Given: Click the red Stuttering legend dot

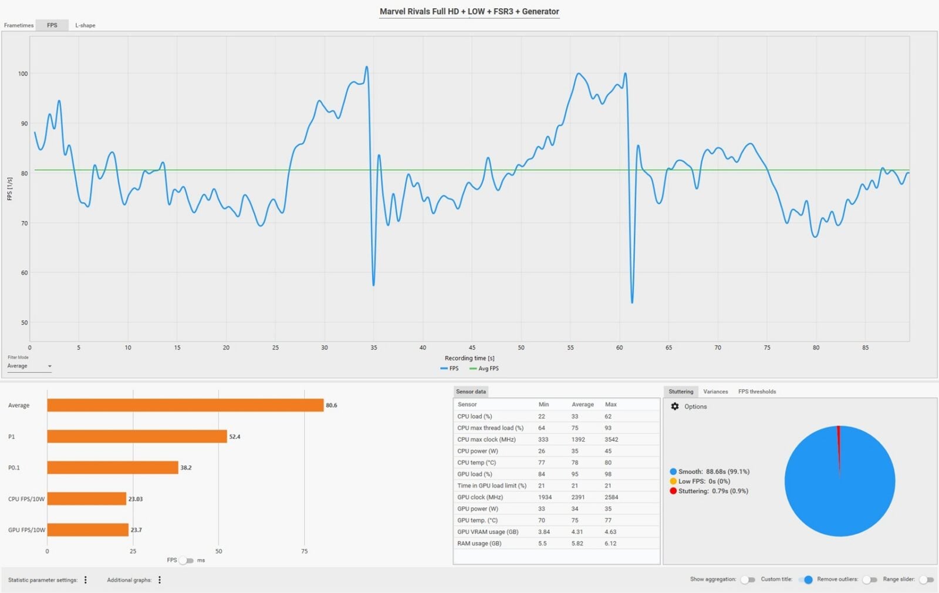Looking at the screenshot, I should 673,491.
